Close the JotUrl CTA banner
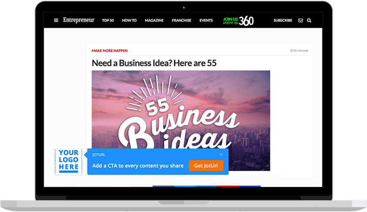 pos(221,155)
